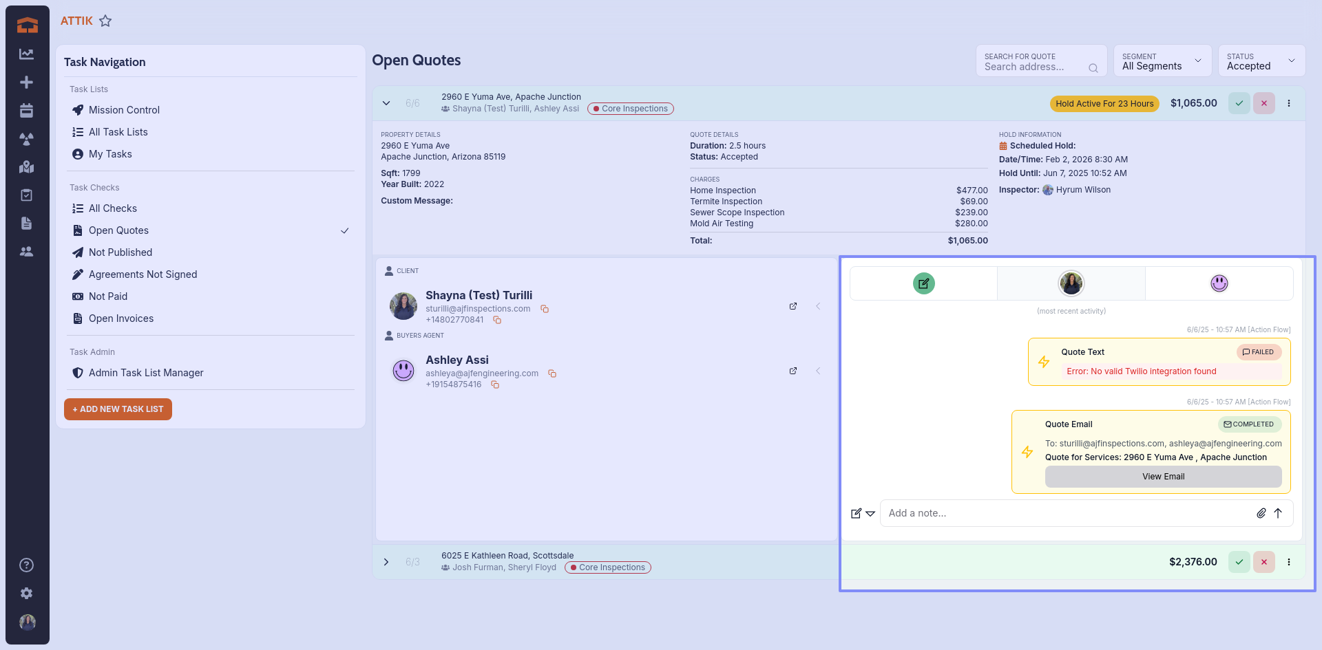Filter activity by Shayna's avatar tab
Screen dimensions: 1322x650
click(x=1071, y=283)
